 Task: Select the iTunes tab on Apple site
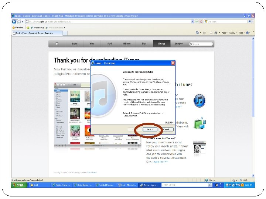(x=162, y=43)
